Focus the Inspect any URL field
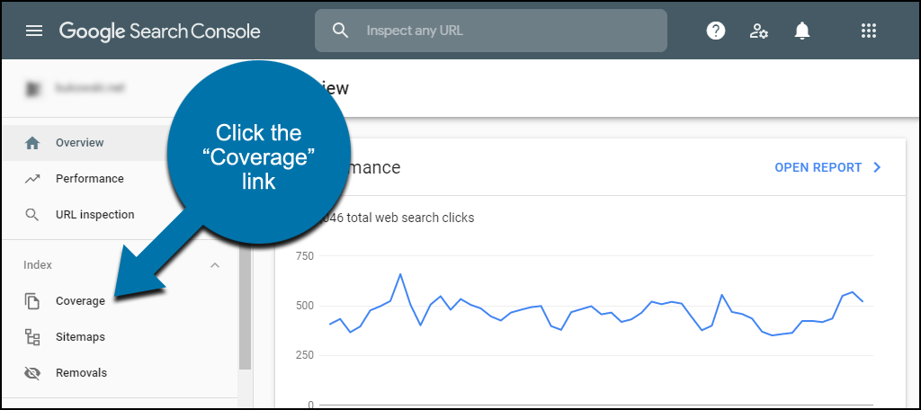921x410 pixels. pos(490,31)
